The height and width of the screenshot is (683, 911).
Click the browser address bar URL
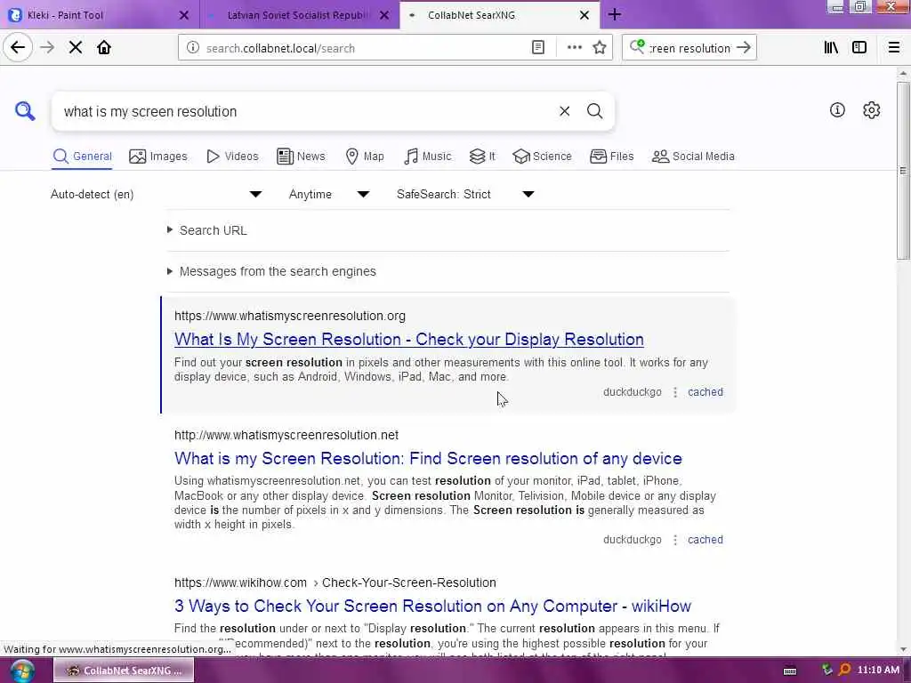(366, 48)
